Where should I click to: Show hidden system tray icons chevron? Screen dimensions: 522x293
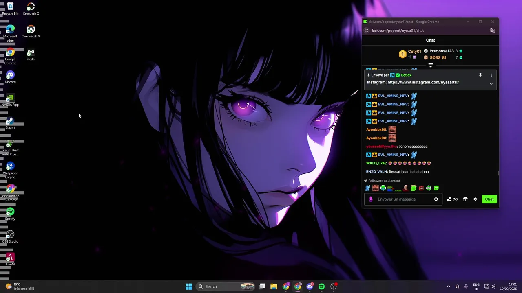point(449,286)
